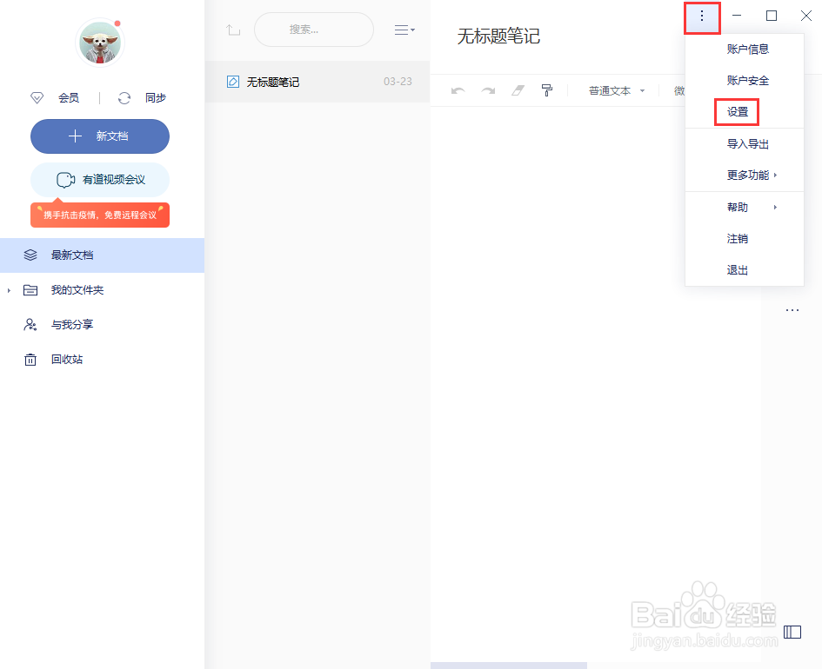
Task: Open the three-dot main menu button
Action: [702, 17]
